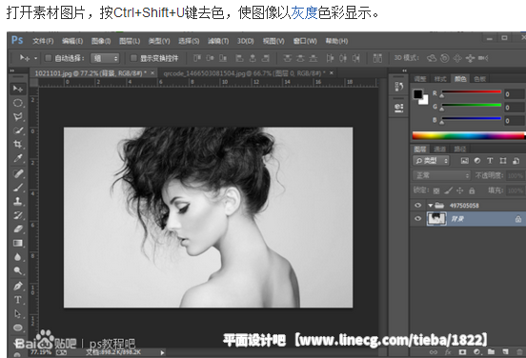Collapse the right panel dock arrows

click(x=405, y=70)
